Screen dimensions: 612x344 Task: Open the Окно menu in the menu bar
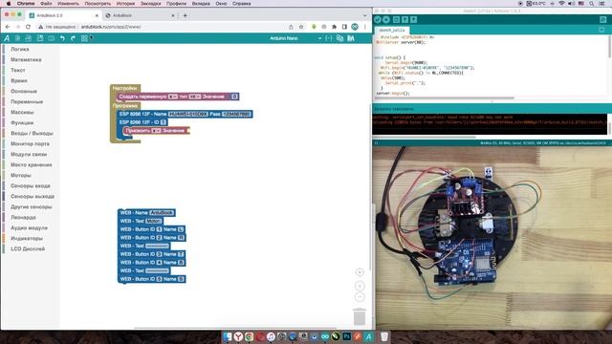[221, 4]
